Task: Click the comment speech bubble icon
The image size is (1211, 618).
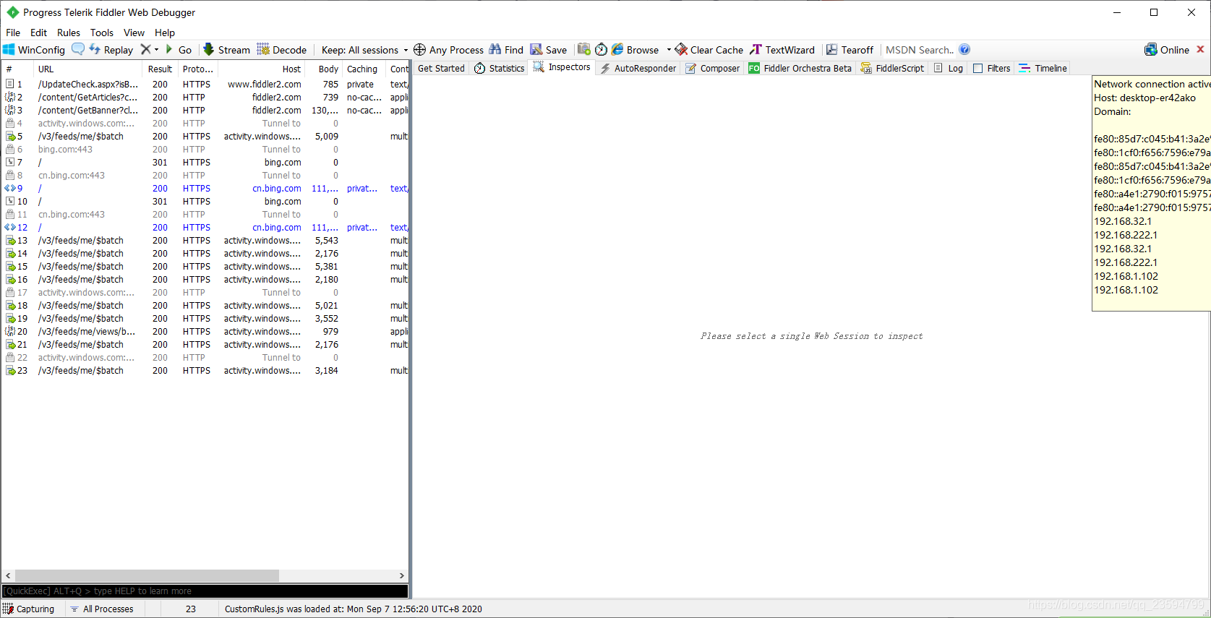Action: coord(78,49)
